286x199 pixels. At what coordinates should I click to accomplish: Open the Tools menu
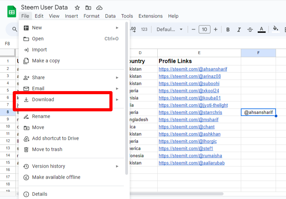click(127, 16)
